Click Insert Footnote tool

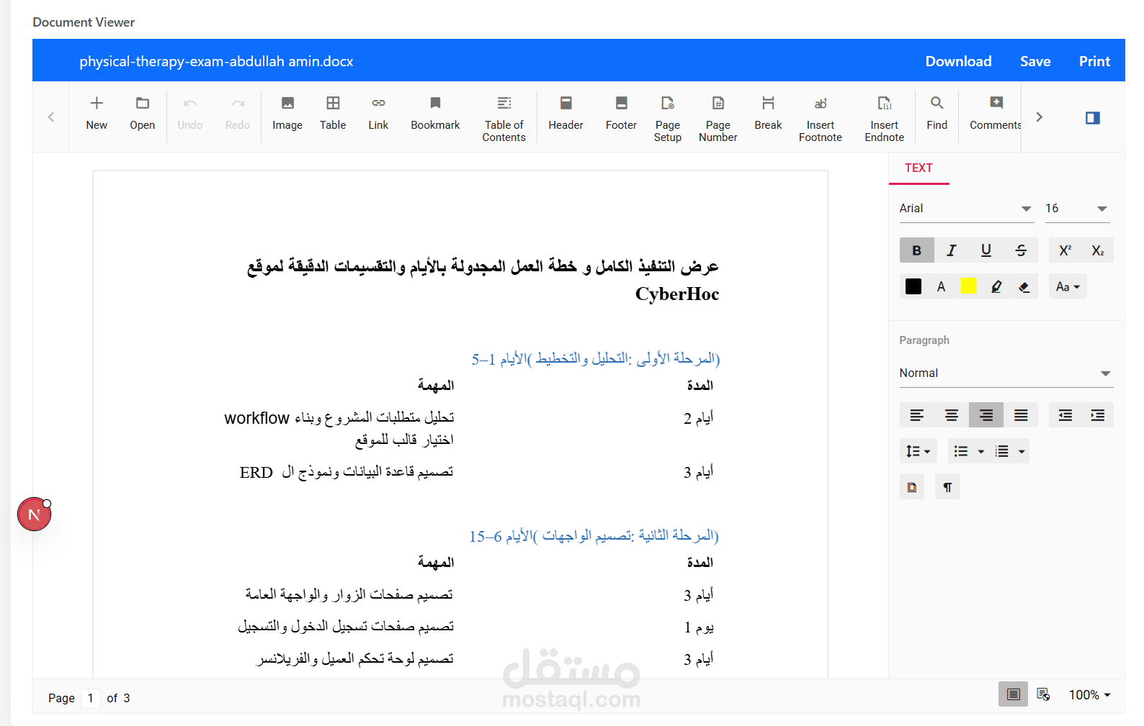pyautogui.click(x=821, y=119)
